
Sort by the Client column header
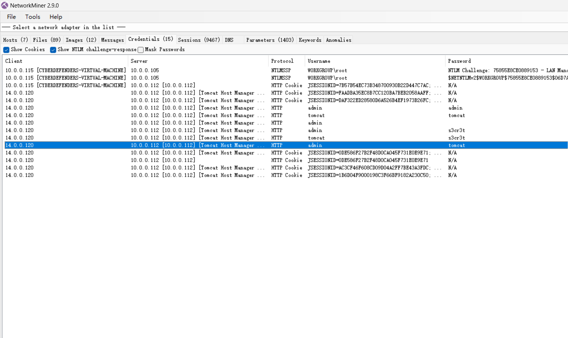66,61
